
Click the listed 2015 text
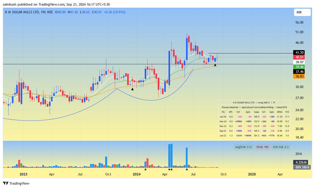[282, 107]
